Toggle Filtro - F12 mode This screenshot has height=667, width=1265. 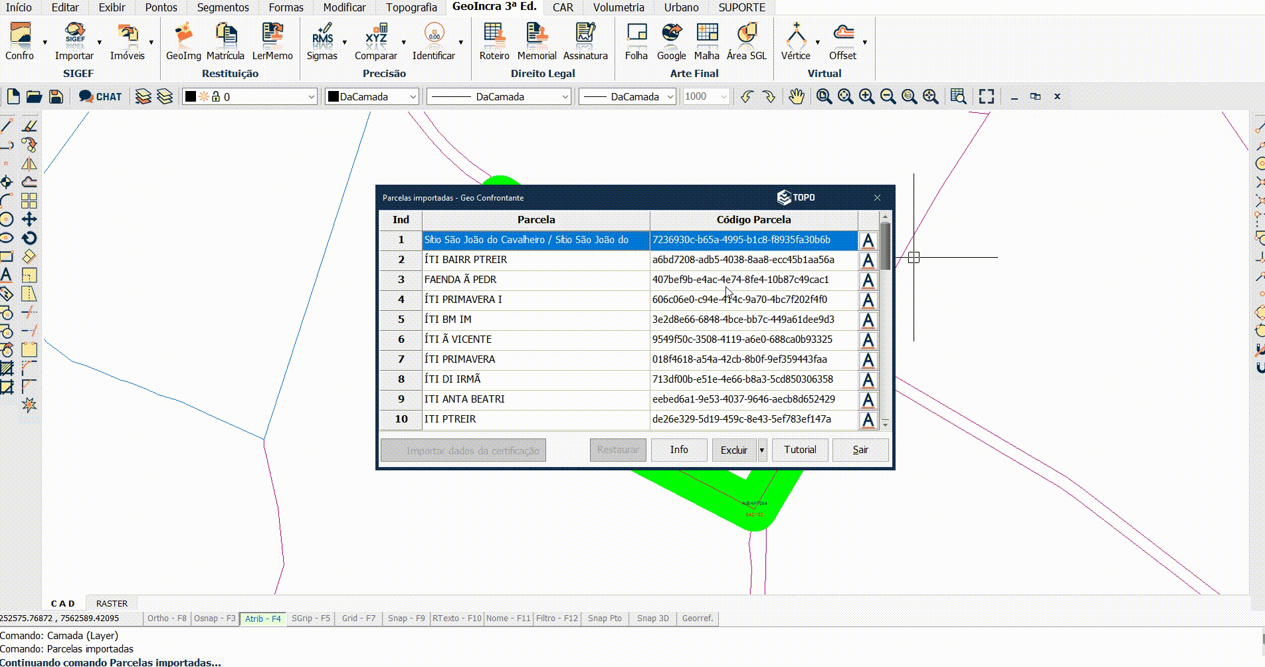coord(557,619)
